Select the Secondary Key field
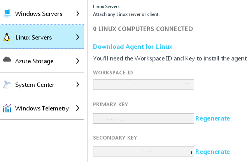 tap(144, 152)
